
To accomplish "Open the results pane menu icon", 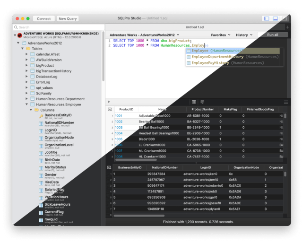I will coord(286,102).
